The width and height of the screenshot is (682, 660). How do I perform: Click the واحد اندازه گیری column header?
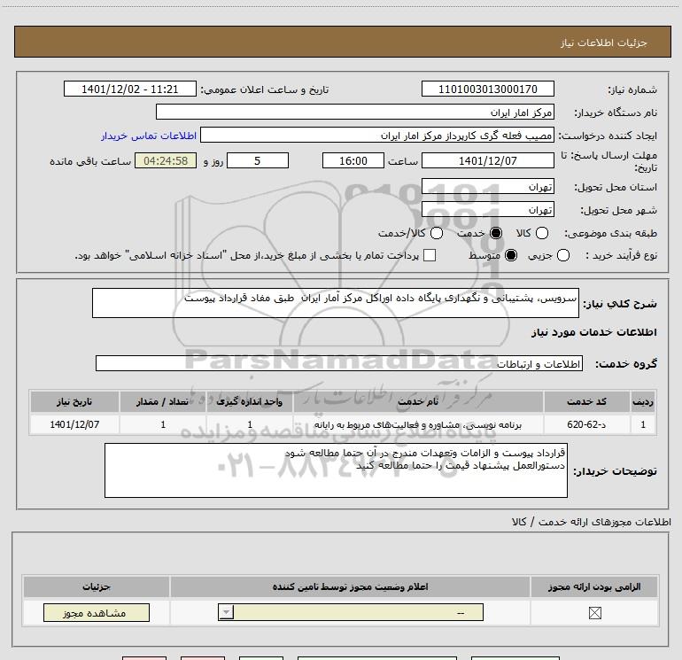coord(250,401)
